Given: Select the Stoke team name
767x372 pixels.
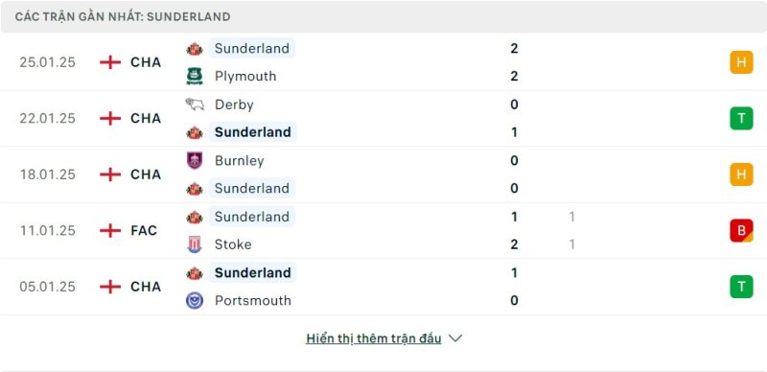Looking at the screenshot, I should tap(233, 244).
